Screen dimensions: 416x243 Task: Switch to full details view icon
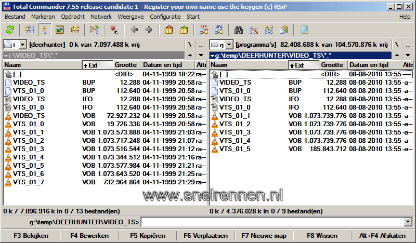click(45, 30)
